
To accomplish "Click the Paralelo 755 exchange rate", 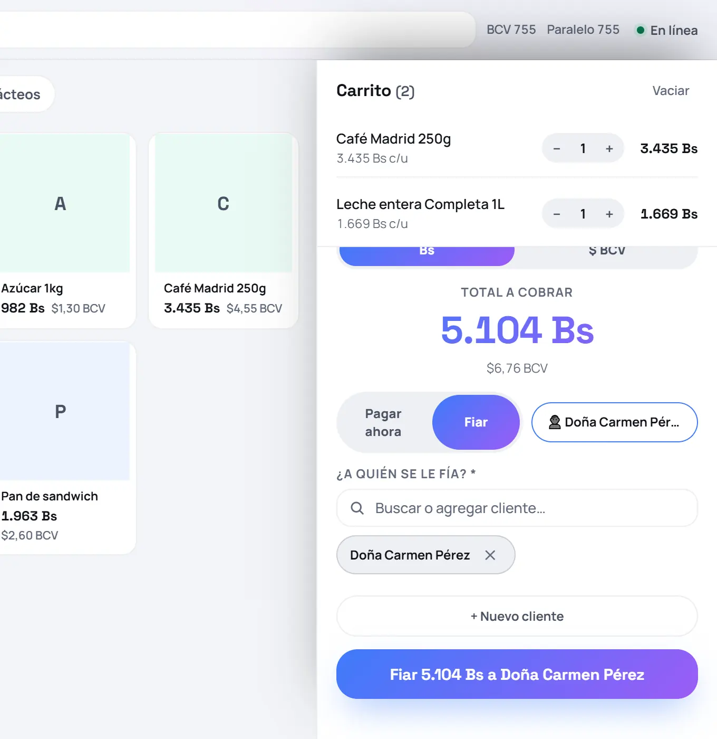I will (x=583, y=30).
